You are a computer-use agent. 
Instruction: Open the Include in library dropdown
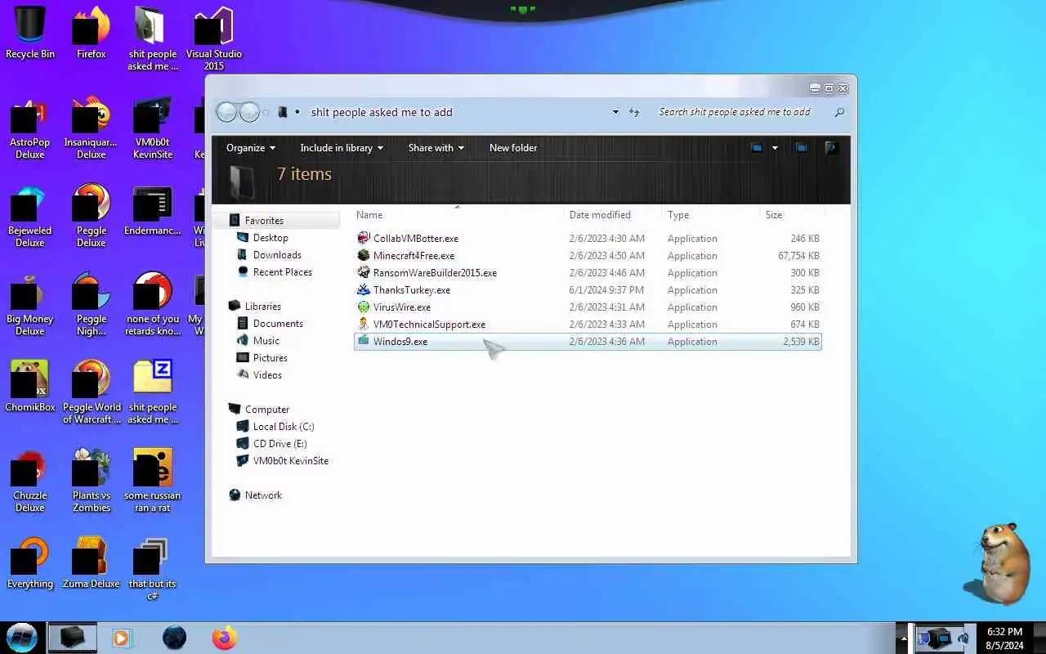[342, 148]
